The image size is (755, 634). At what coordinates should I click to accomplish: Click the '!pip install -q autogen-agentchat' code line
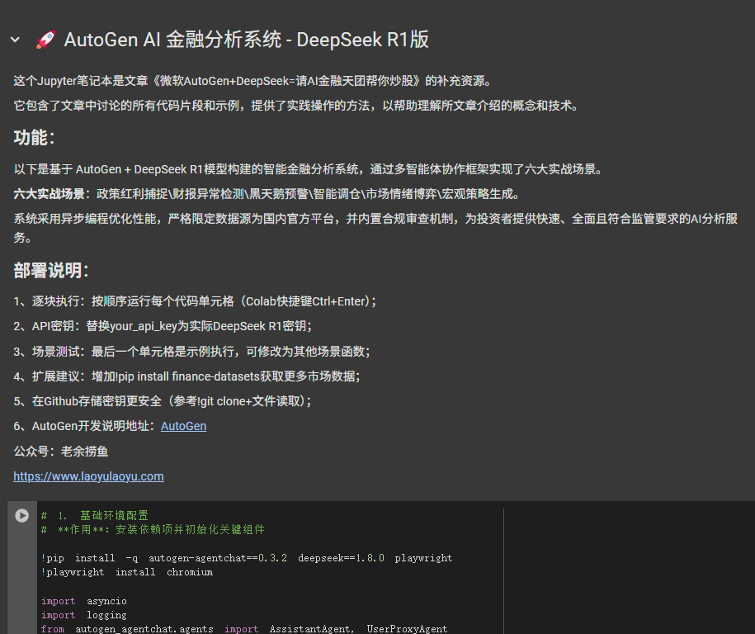(x=247, y=558)
